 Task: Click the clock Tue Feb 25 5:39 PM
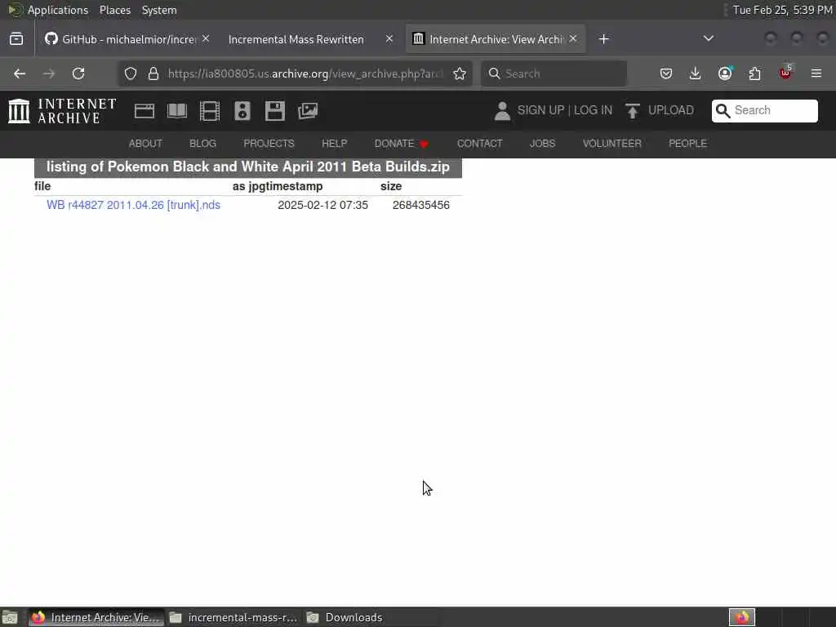coord(782,10)
